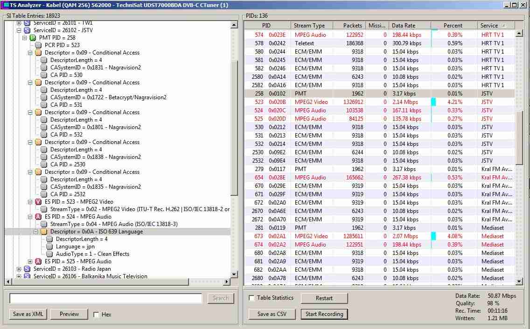The width and height of the screenshot is (530, 329).
Task: Collapse the ServiceID 26102 JSTV node
Action: coord(19,30)
